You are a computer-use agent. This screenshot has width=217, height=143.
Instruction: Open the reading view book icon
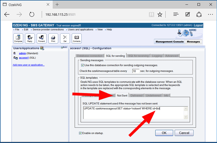pos(152,14)
